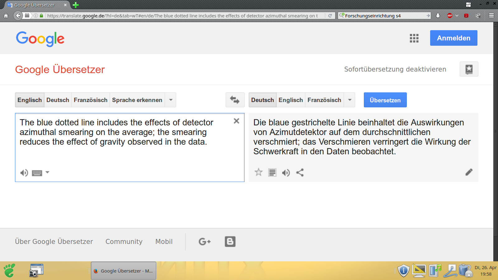
Task: Open the music note tray icon
Action: pos(435,270)
